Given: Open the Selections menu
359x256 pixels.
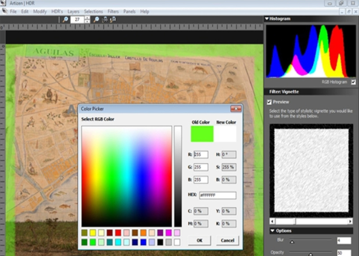Looking at the screenshot, I should (x=93, y=12).
